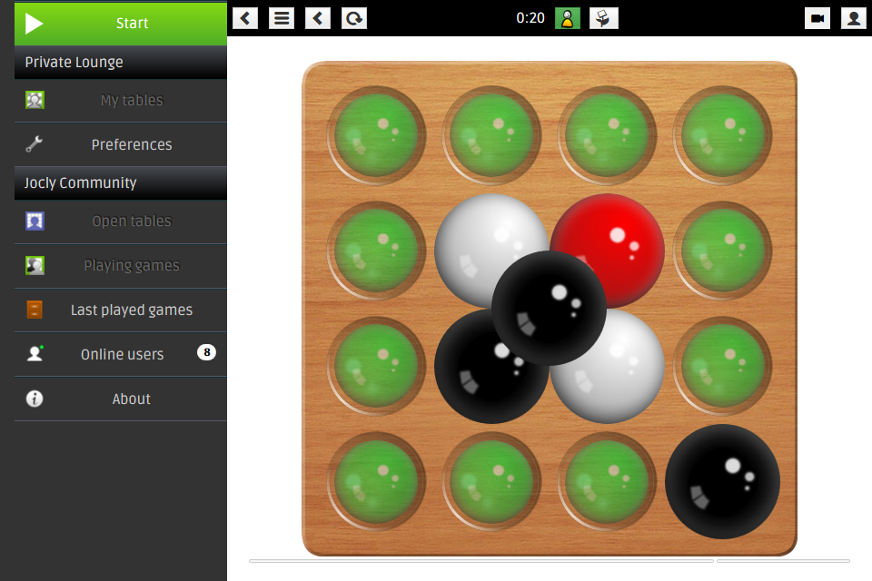Click the reload/restart arrow icon
Image resolution: width=872 pixels, height=581 pixels.
coord(354,18)
